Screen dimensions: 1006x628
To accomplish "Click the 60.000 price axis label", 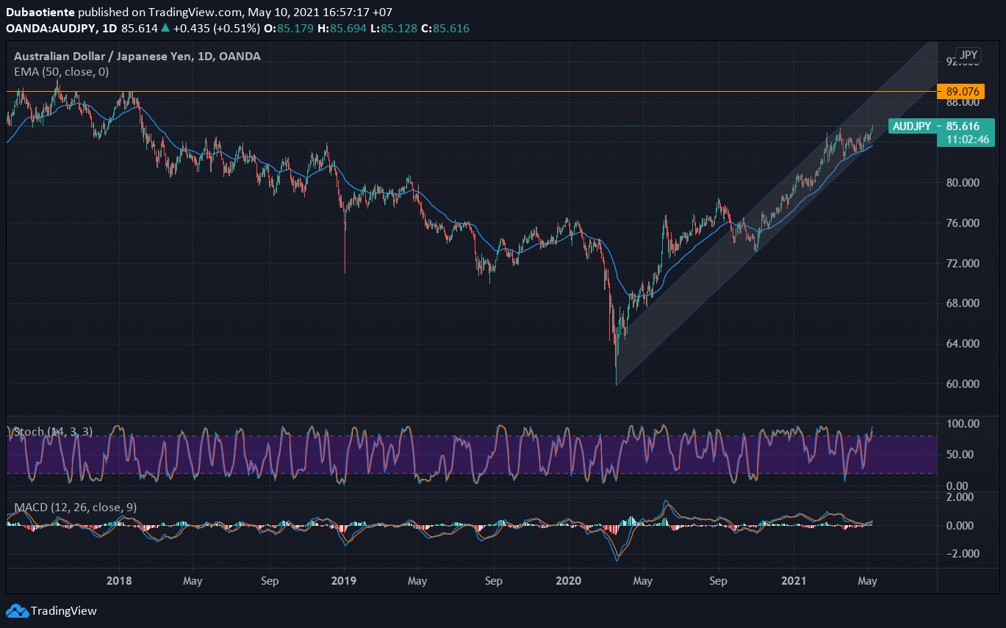I will coord(963,384).
